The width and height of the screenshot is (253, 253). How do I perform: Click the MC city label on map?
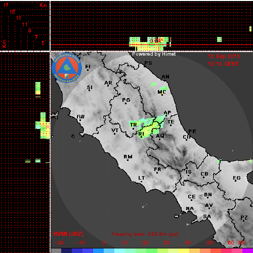coord(162,92)
